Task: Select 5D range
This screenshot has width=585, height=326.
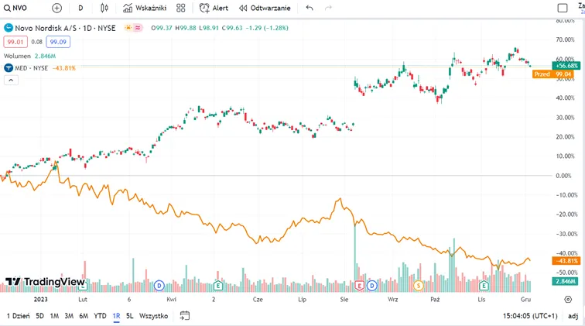Action: point(40,316)
